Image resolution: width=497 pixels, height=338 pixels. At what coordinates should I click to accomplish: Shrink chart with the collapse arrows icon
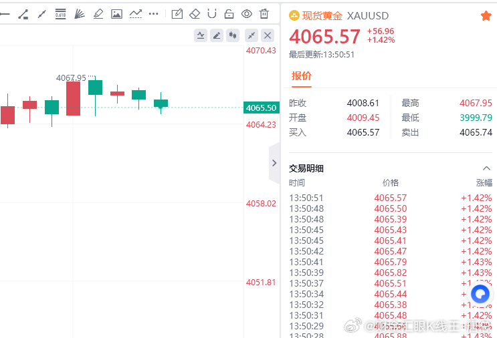252,35
